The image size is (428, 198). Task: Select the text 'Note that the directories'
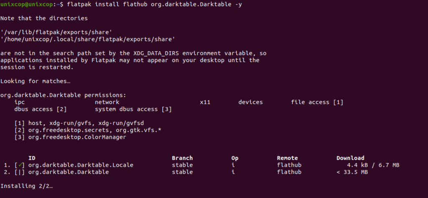(44, 18)
